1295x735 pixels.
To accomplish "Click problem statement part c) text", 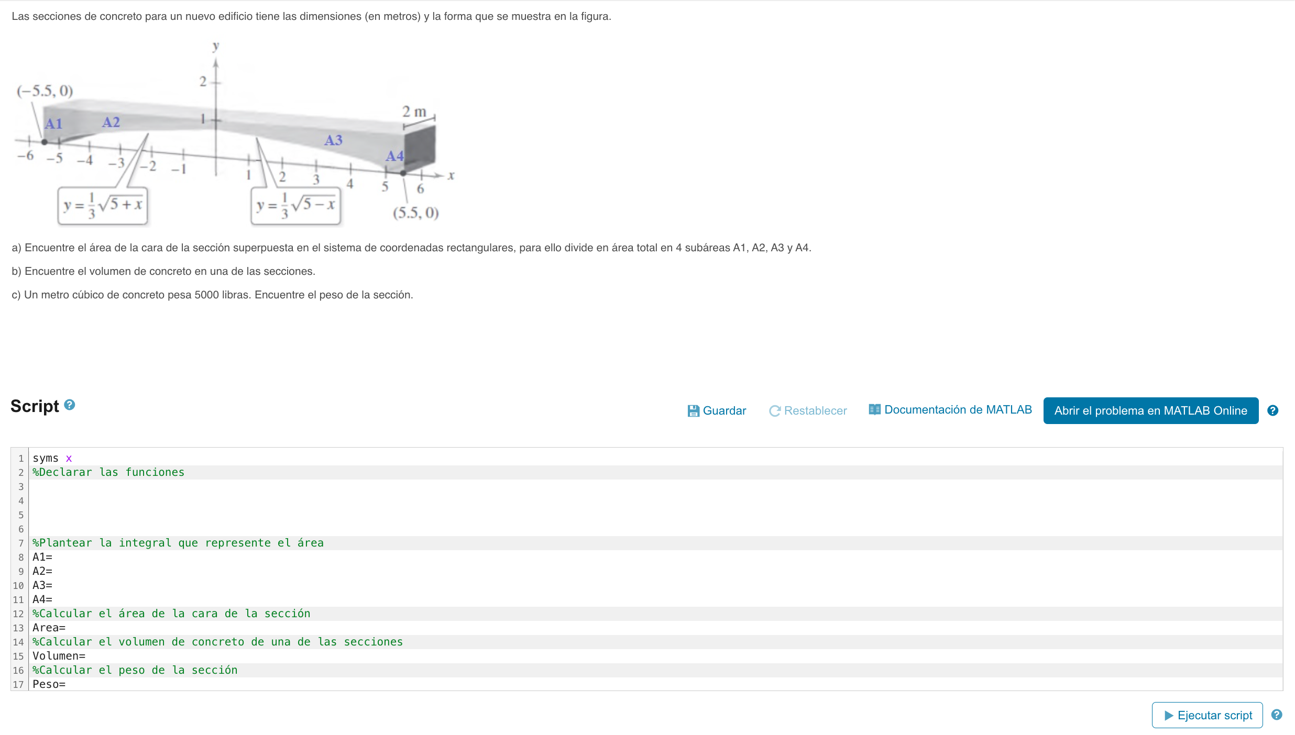I will click(x=212, y=295).
